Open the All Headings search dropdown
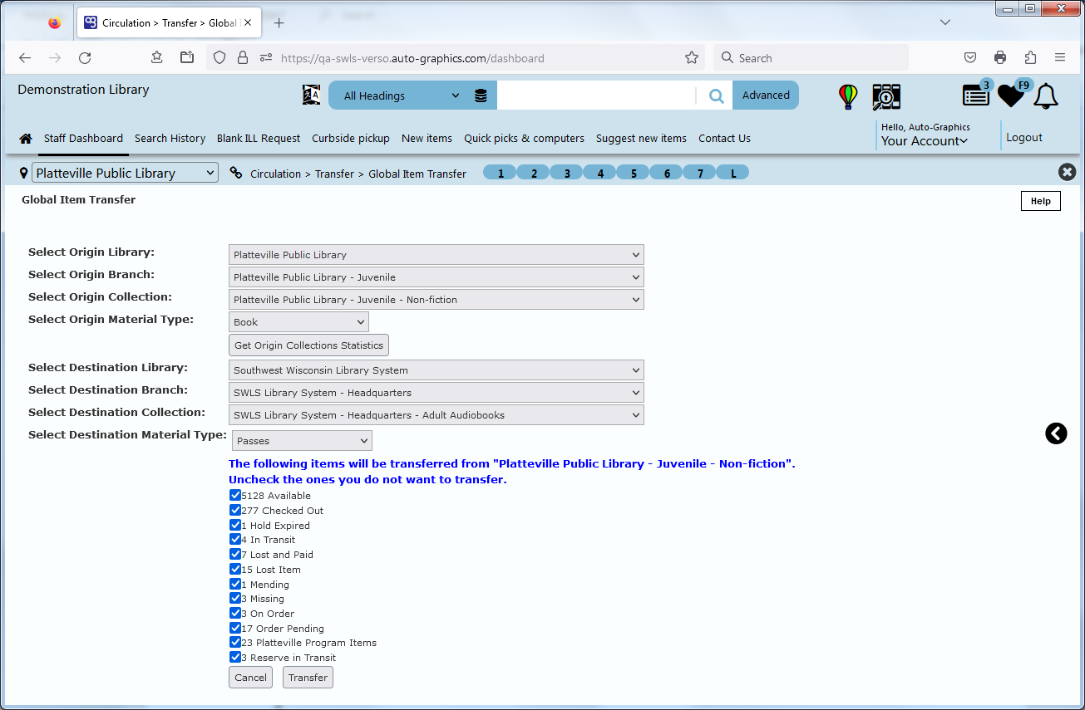1085x710 pixels. coord(401,95)
